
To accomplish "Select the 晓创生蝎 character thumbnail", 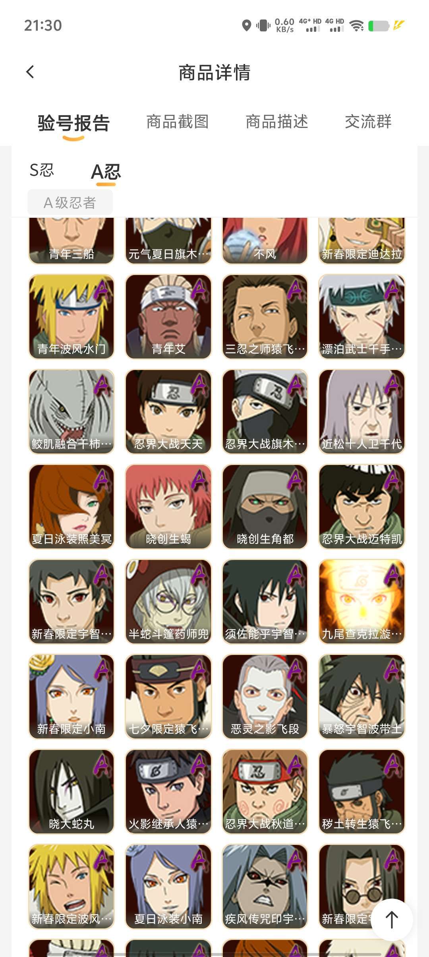I will (168, 507).
